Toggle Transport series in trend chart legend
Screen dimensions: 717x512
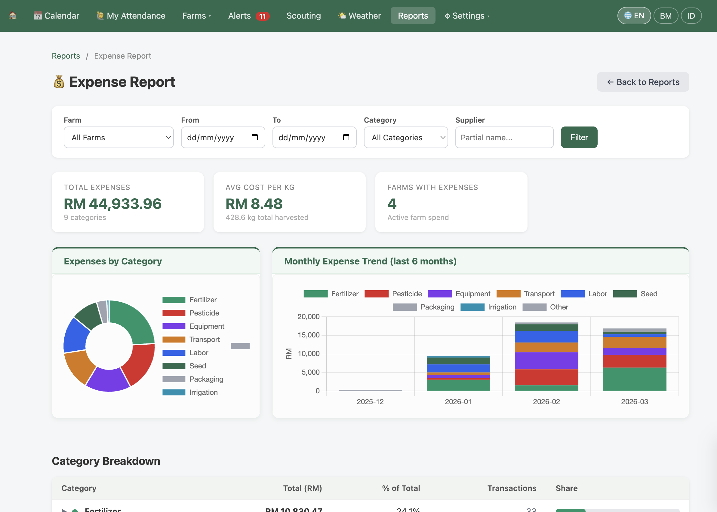pos(525,294)
